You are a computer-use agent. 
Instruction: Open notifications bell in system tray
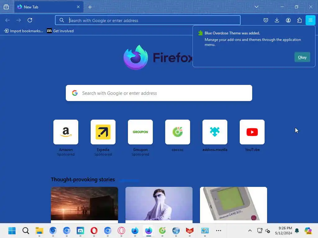pos(297,231)
